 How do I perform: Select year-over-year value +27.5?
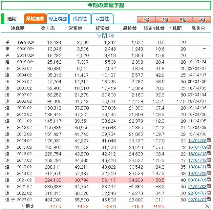coord(55,206)
